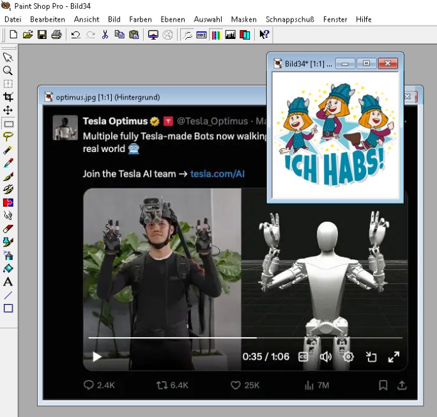Select the rectangular Selection tool

pos(8,124)
